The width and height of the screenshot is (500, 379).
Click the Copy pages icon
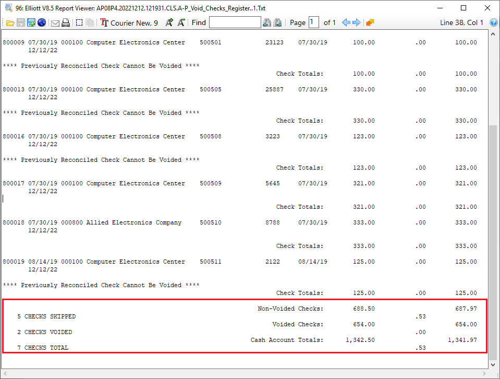[x=90, y=22]
